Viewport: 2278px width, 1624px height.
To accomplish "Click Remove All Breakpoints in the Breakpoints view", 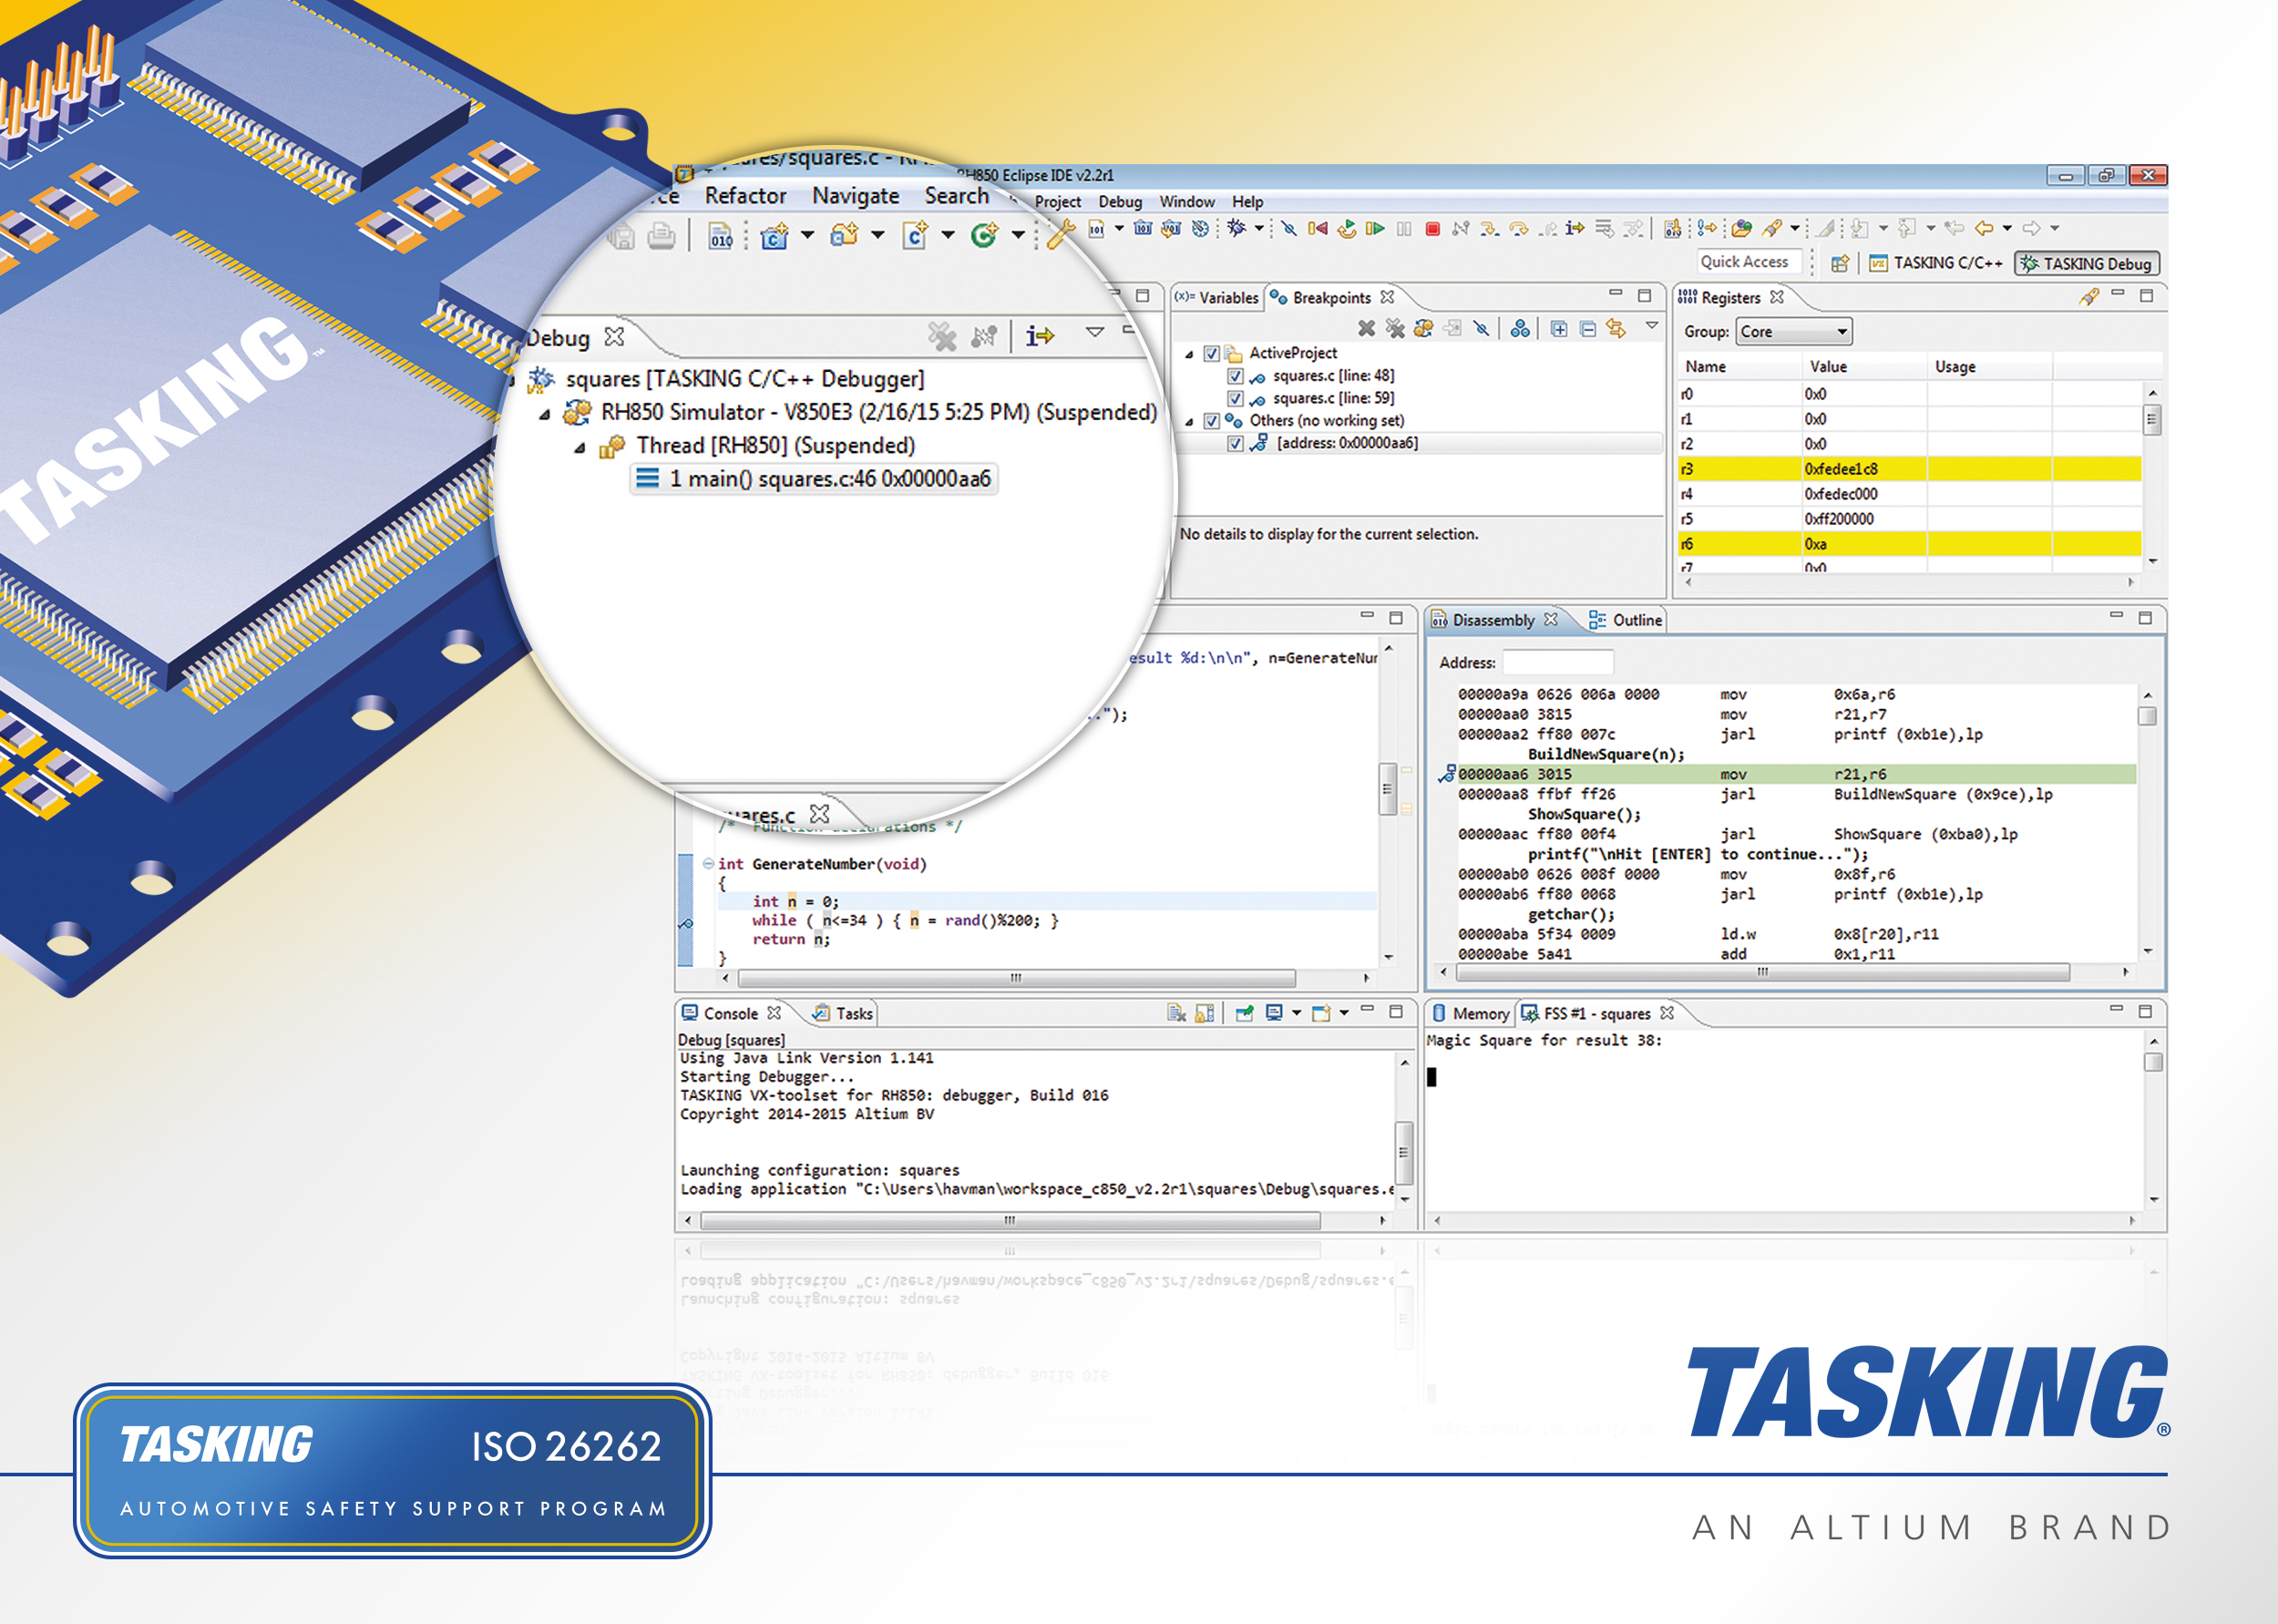I will [x=1394, y=328].
